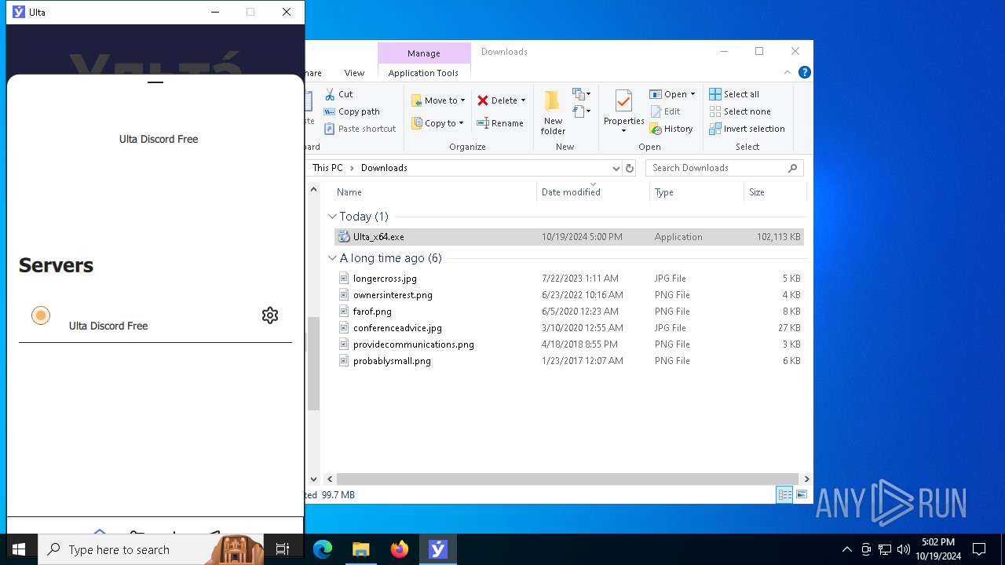Open address bar history dropdown chevron
Image resolution: width=1005 pixels, height=565 pixels.
[616, 168]
